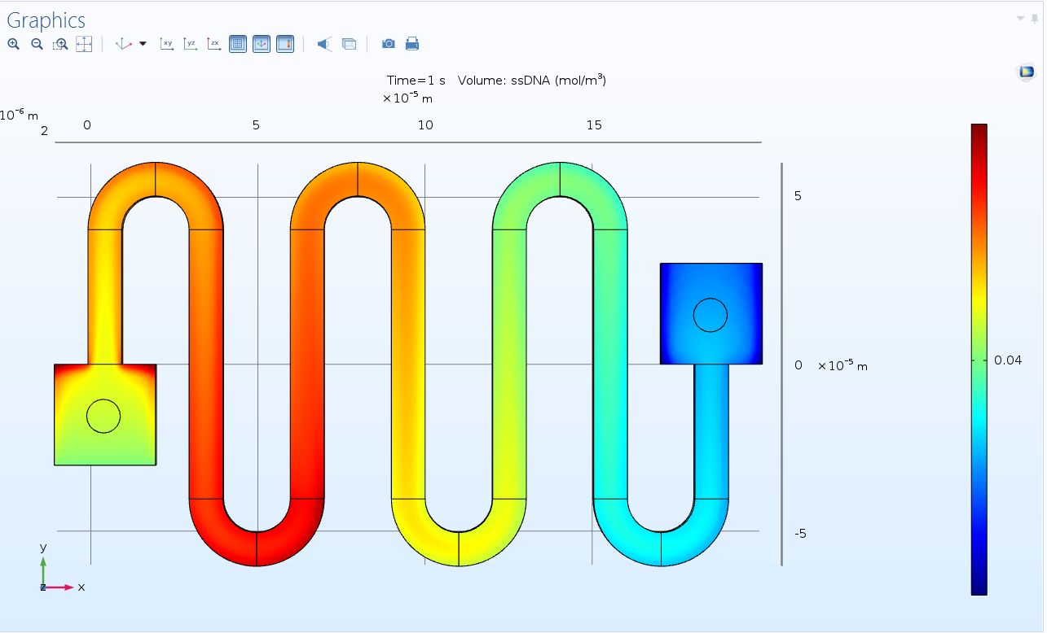1047x633 pixels.
Task: Click the 'Volume: ssDNA (mol/m³)' label
Action: pyautogui.click(x=532, y=80)
